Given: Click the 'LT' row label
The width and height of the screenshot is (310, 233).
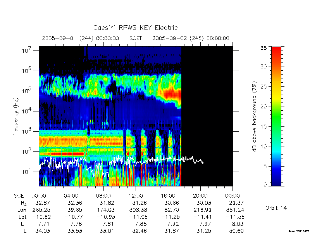Looking at the screenshot, I should pyautogui.click(x=23, y=224).
